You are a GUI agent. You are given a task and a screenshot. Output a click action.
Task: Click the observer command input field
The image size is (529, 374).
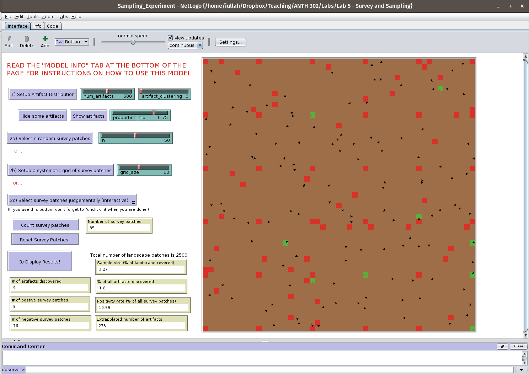pyautogui.click(x=269, y=370)
